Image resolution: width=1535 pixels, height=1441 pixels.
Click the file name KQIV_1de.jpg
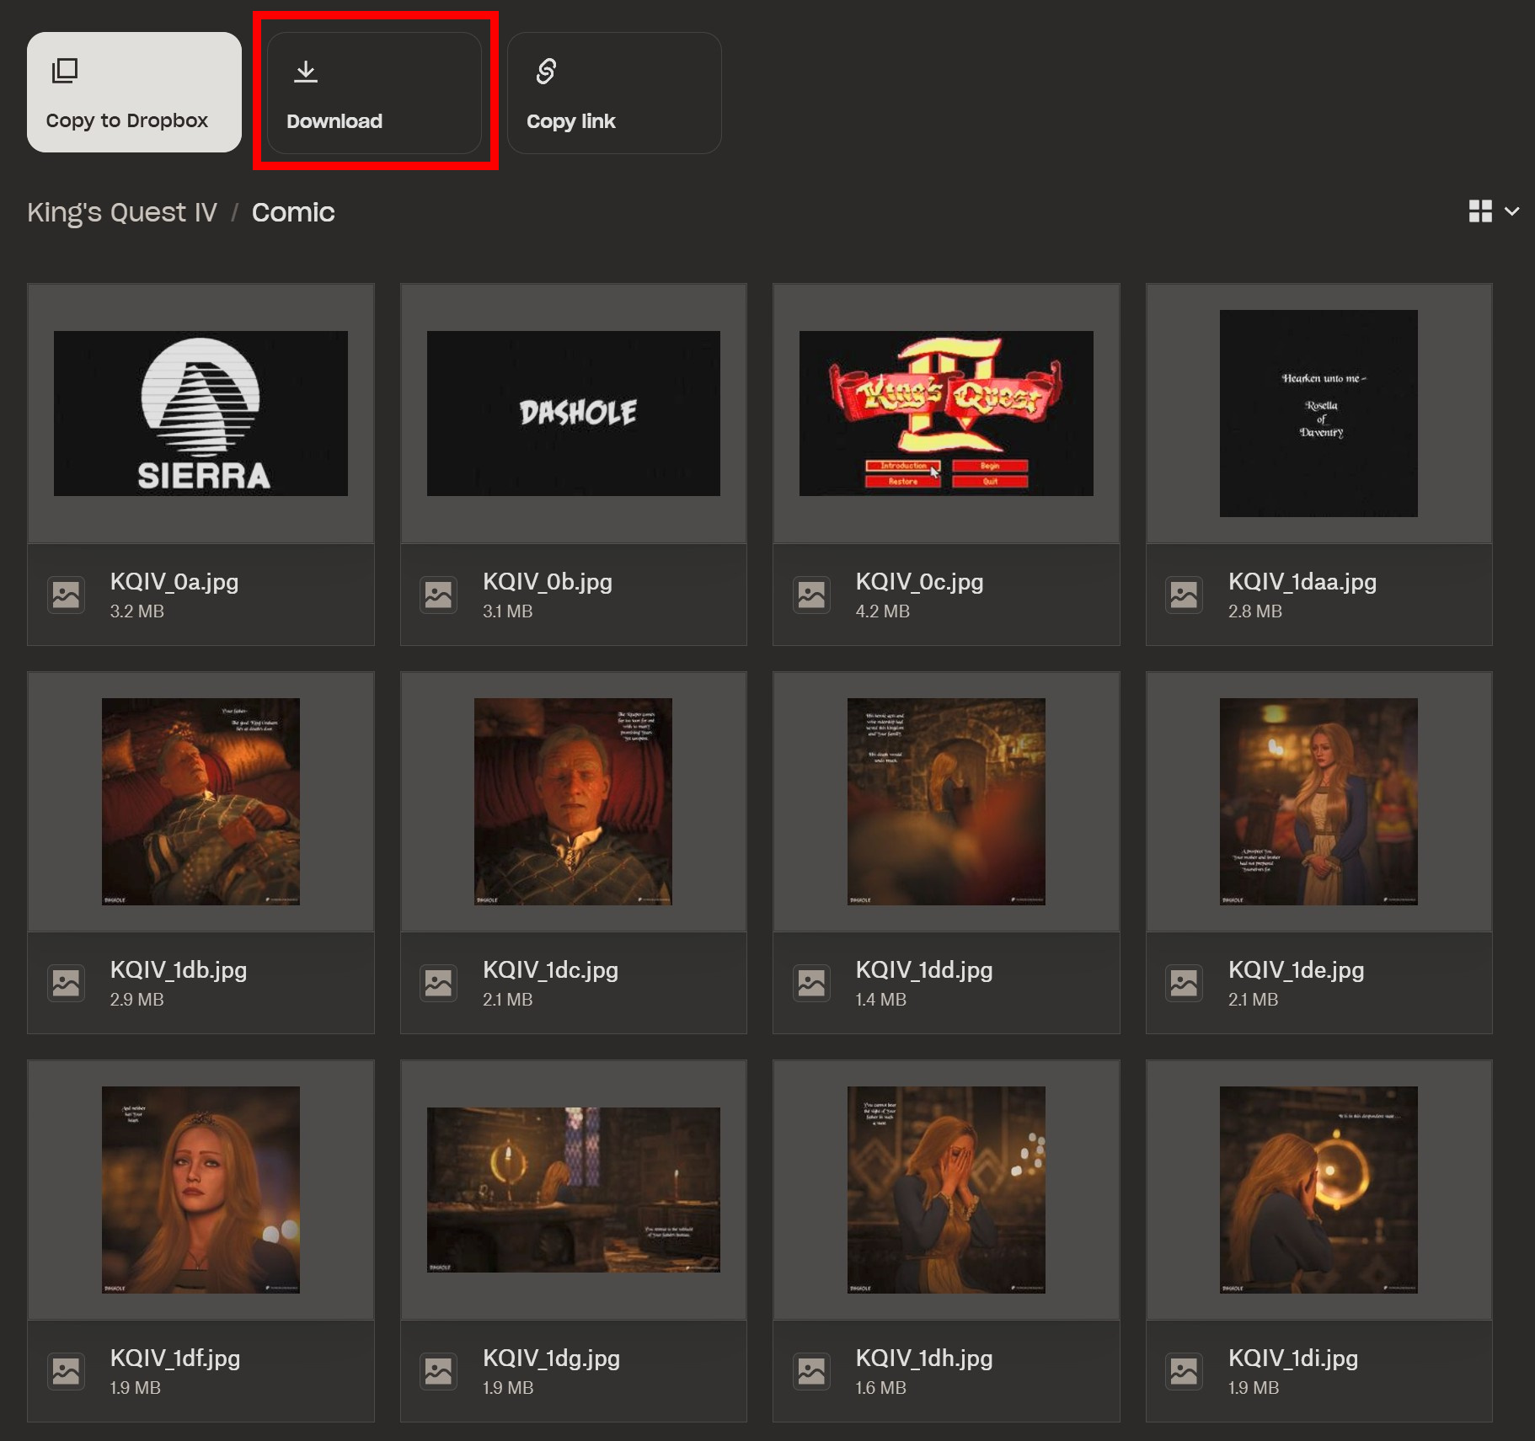coord(1297,970)
